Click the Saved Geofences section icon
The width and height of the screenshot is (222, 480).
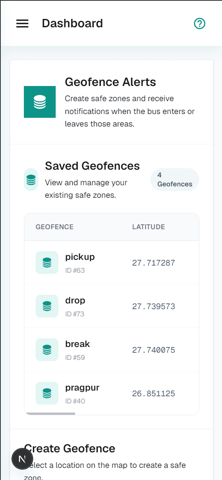31,180
